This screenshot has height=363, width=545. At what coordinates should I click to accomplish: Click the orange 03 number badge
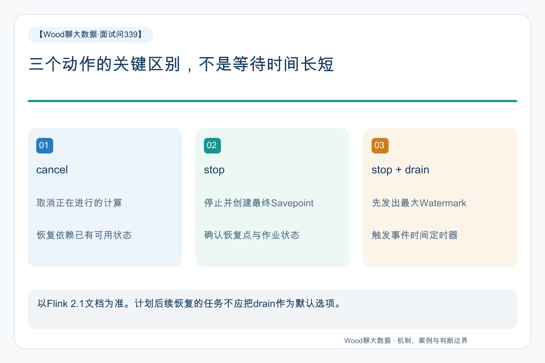380,146
